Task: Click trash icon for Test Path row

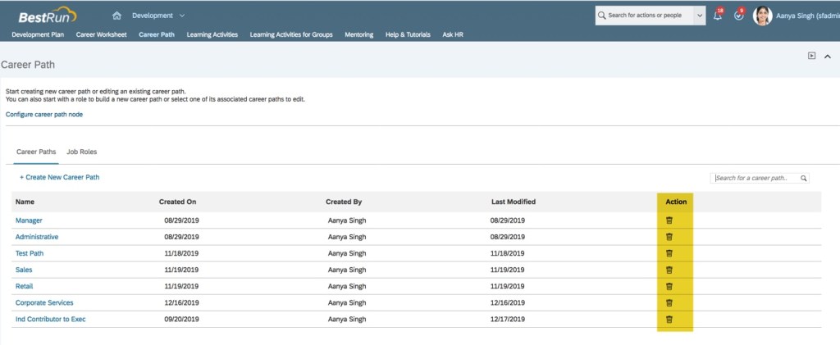Action: click(669, 253)
